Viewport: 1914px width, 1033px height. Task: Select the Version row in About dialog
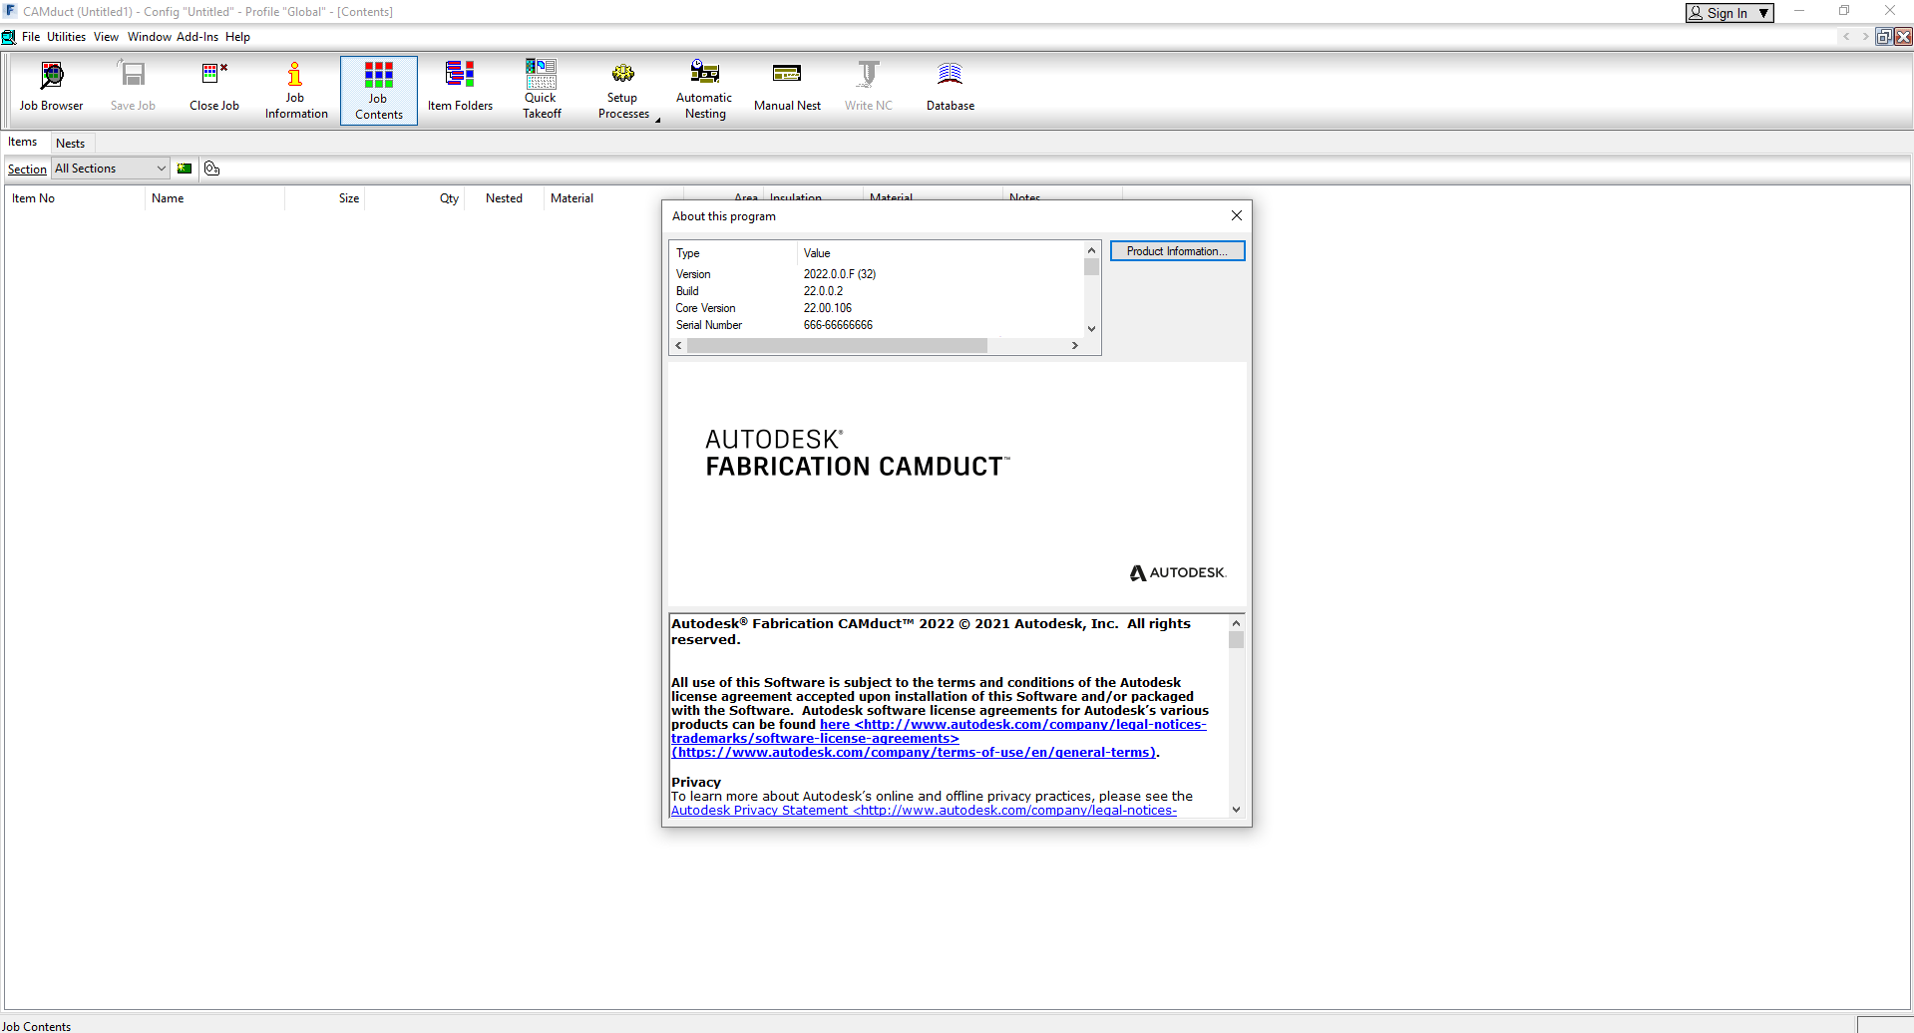coord(877,274)
